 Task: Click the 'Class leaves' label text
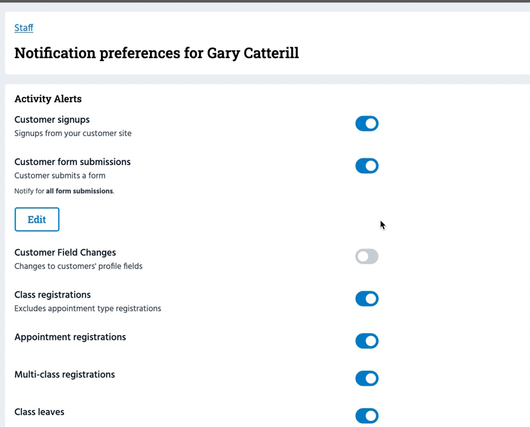[39, 412]
